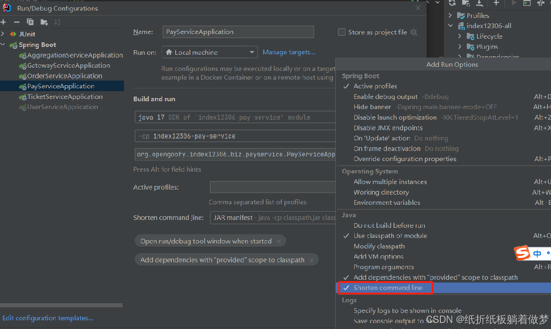Select the Spring Boot configurations icon
Screen dimensions: 551x329
point(13,44)
